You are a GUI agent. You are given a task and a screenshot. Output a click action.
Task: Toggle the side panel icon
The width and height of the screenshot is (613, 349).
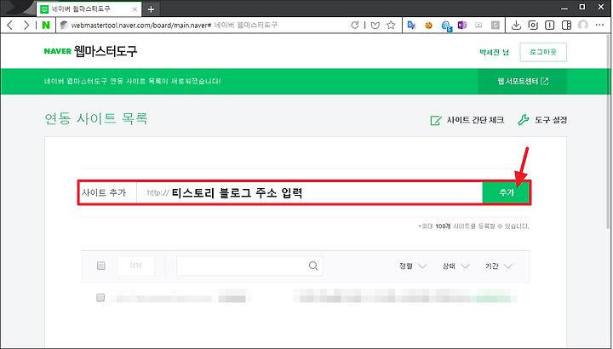pos(566,26)
